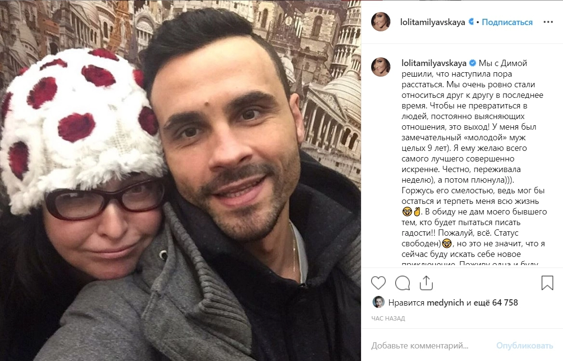Click the ЧАС НАЗАД timestamp
Screen dimensions: 563x361
click(388, 318)
